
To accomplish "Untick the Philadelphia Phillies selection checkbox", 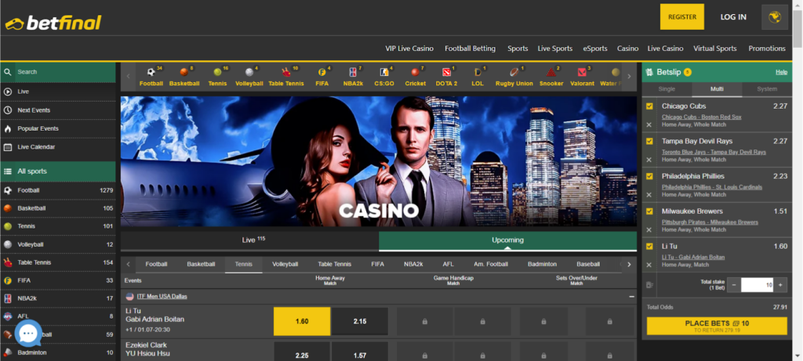I will 649,176.
